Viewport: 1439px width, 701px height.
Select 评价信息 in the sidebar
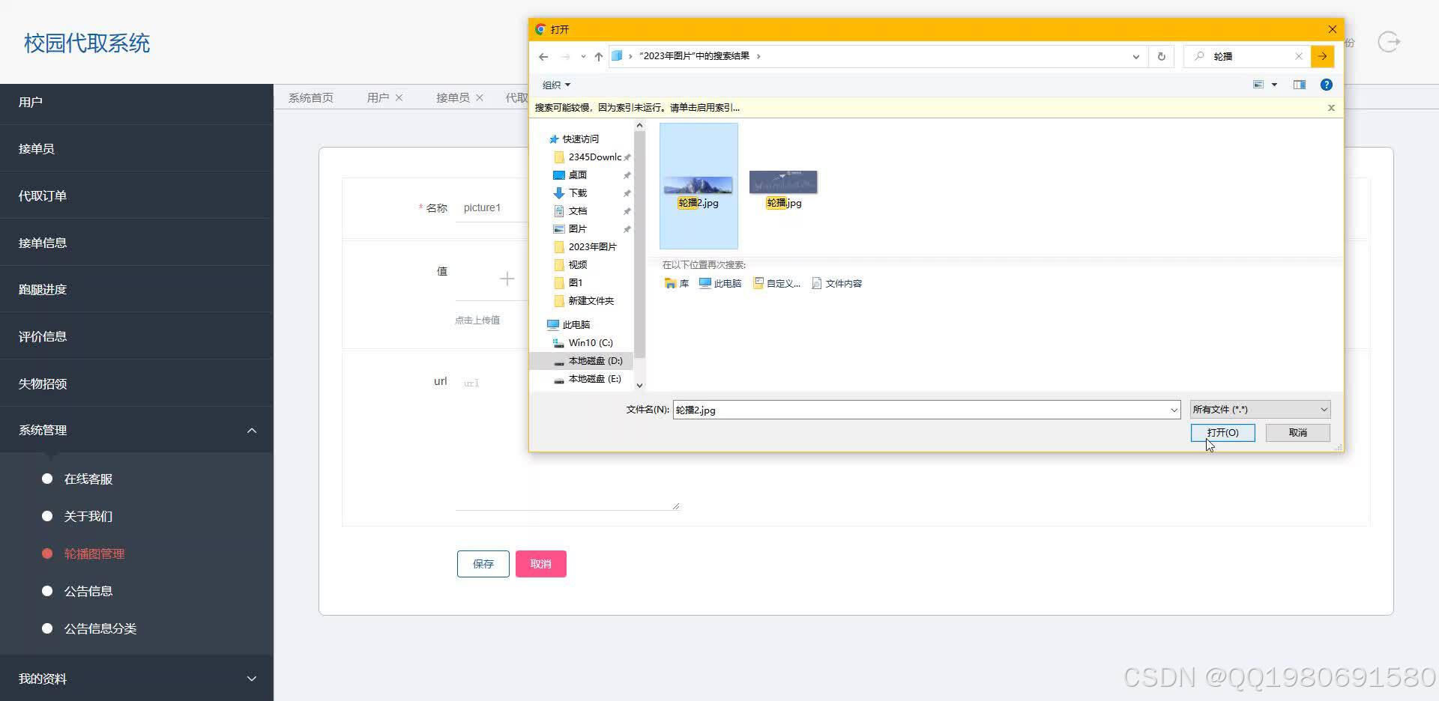(42, 336)
